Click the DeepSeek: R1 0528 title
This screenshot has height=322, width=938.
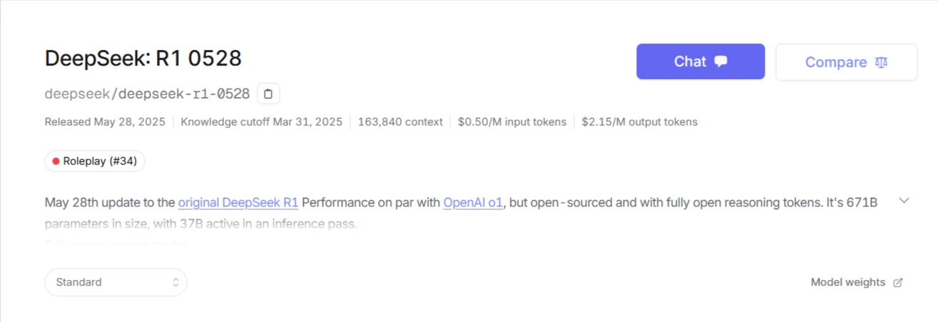coord(143,58)
